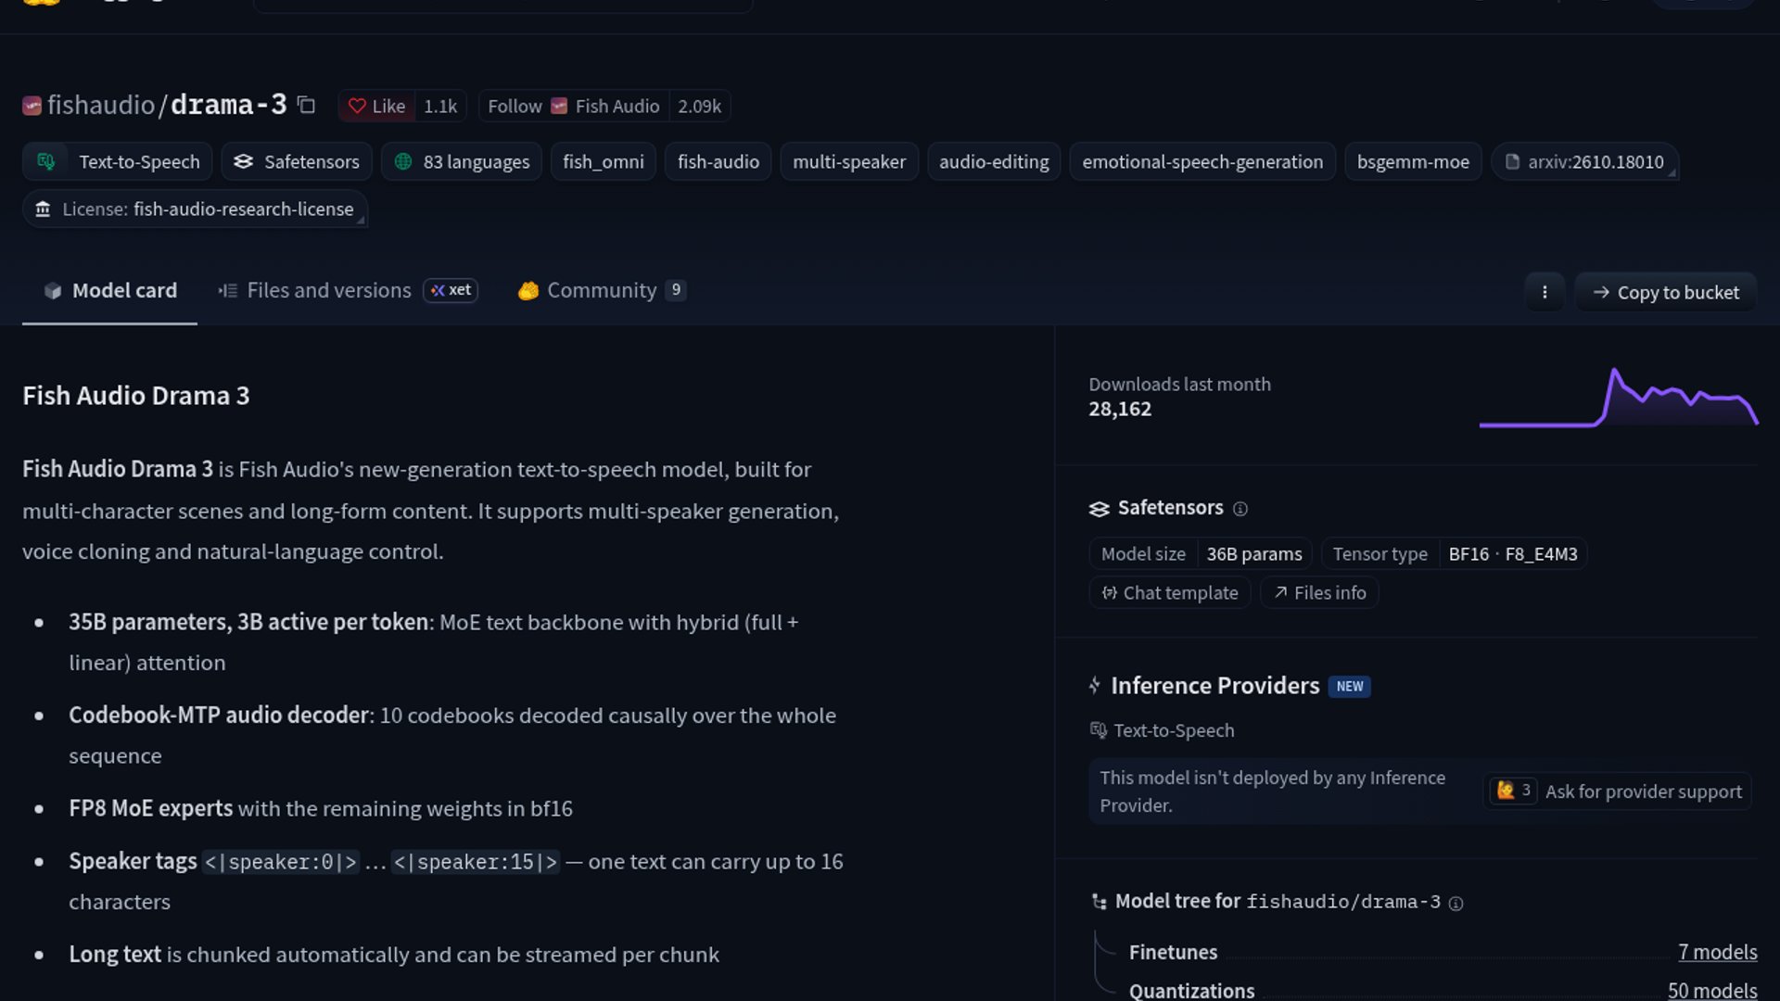This screenshot has height=1001, width=1780.
Task: Copy model name with the copy icon
Action: pos(306,106)
